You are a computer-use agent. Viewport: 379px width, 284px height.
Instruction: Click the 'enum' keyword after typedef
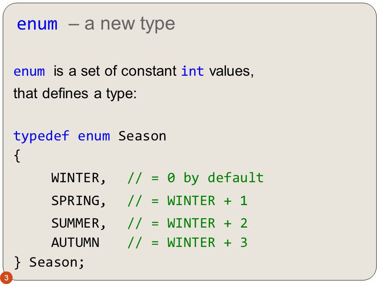click(94, 136)
